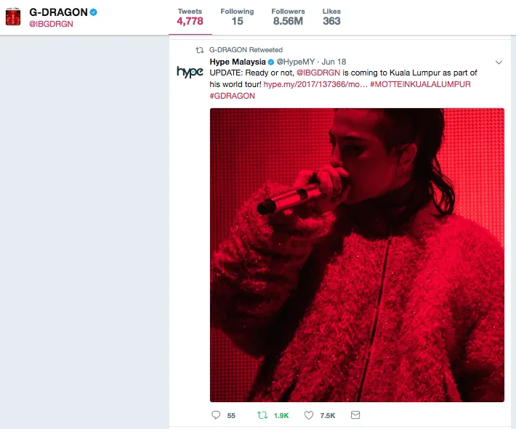Open the #GDRAGON hashtag
This screenshot has height=429, width=516.
coord(232,96)
